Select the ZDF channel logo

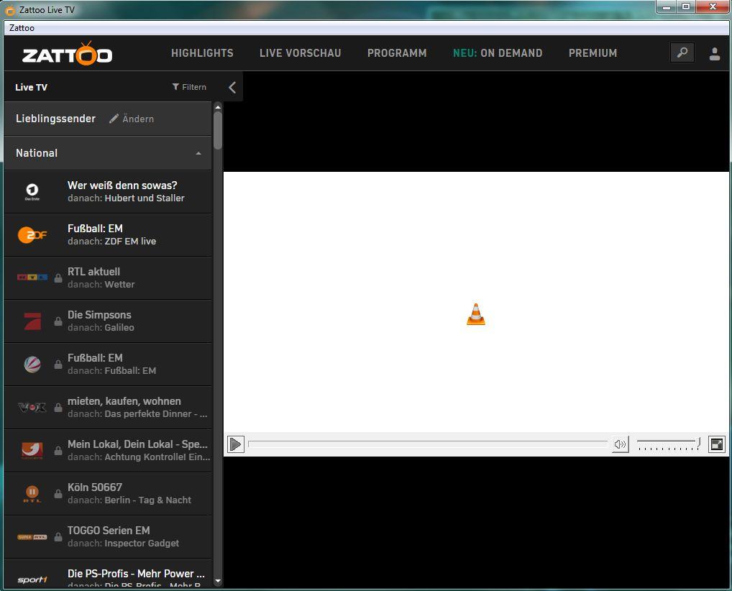pos(32,235)
